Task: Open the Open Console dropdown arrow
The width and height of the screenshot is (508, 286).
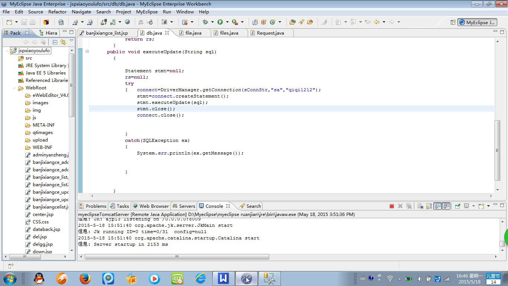Action: pos(488,206)
